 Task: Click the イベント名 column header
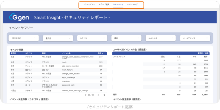tap(66, 53)
